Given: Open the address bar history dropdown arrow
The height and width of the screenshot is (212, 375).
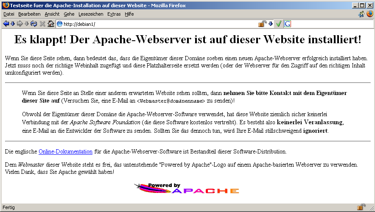Looking at the screenshot, I should [x=271, y=24].
